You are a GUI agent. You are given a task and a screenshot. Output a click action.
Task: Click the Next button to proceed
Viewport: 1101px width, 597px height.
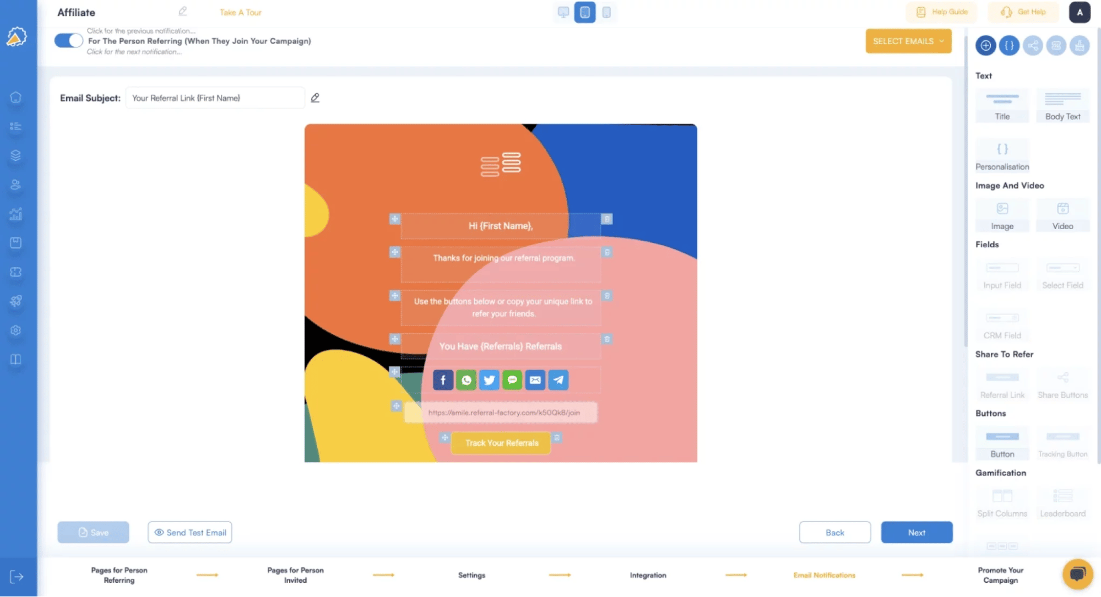tap(916, 531)
